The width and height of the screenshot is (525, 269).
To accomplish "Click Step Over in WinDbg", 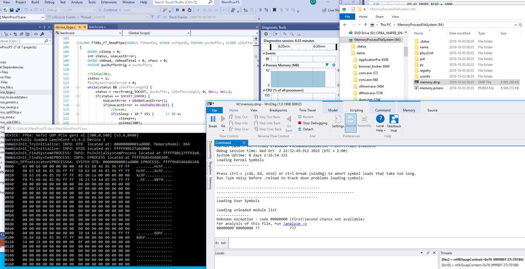I will 238,129.
